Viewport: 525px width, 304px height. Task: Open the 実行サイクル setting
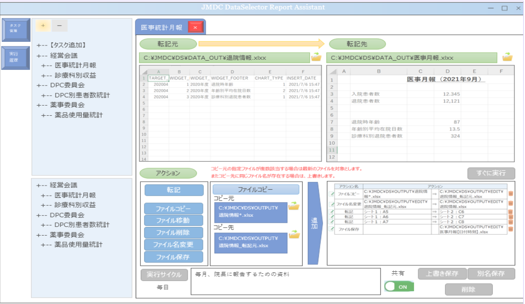coord(164,275)
